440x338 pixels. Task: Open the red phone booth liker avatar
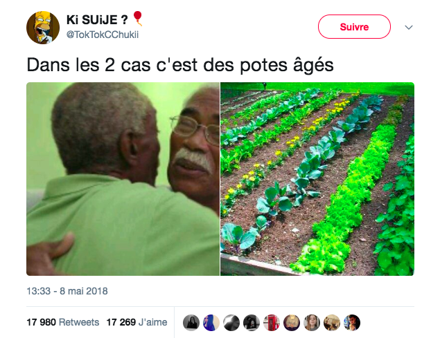(x=272, y=323)
